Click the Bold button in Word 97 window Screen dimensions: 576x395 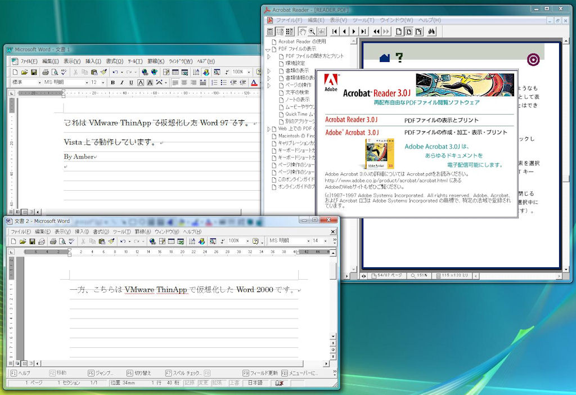point(112,83)
